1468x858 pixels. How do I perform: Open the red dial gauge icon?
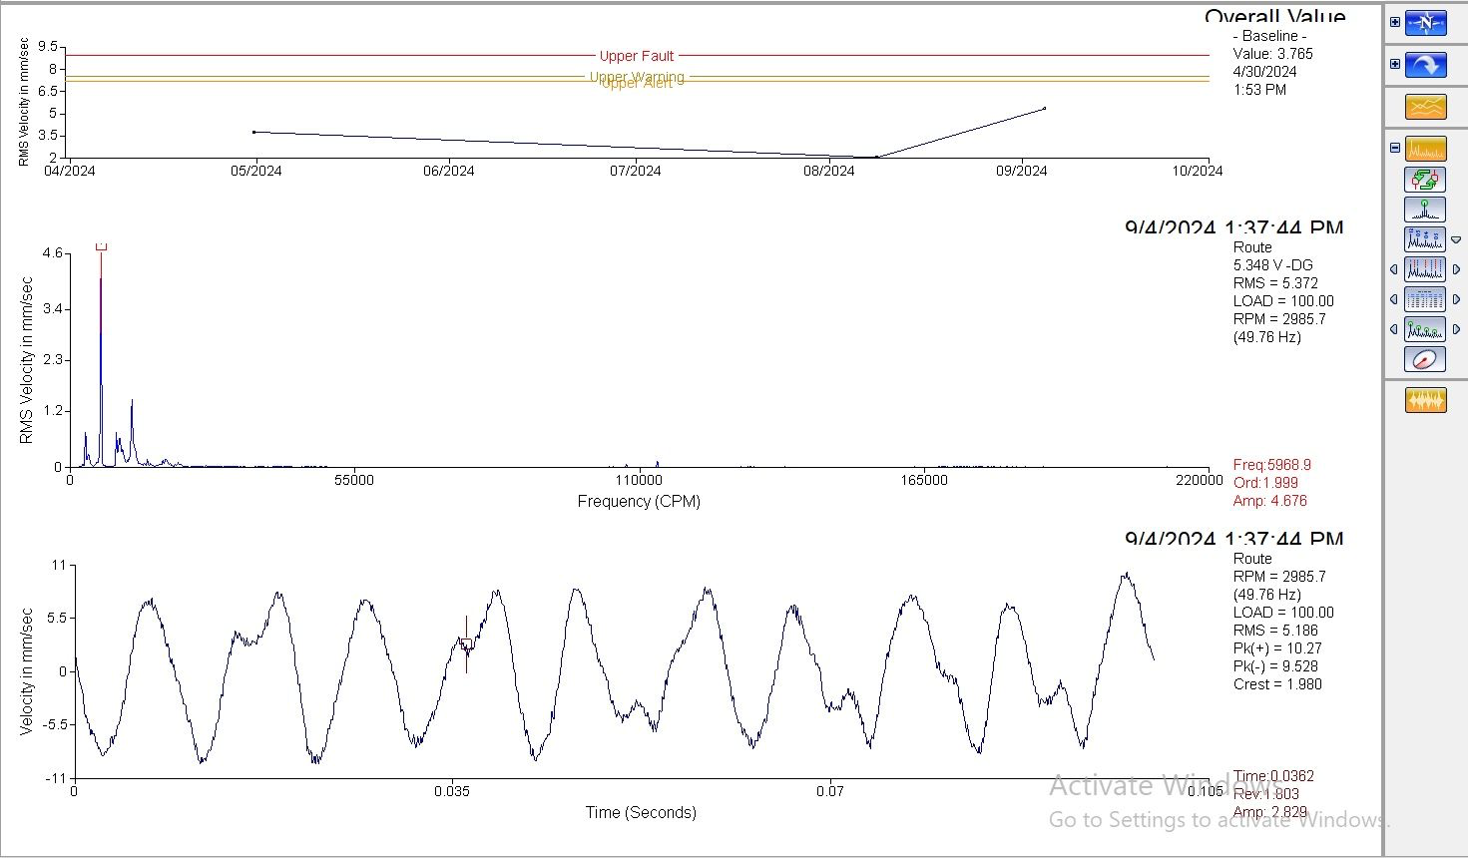click(1425, 359)
